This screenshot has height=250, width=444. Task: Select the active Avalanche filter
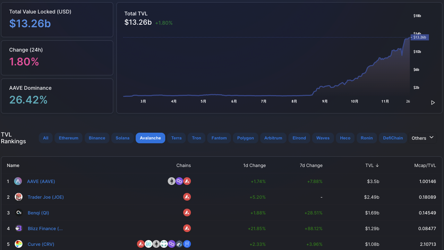(150, 138)
